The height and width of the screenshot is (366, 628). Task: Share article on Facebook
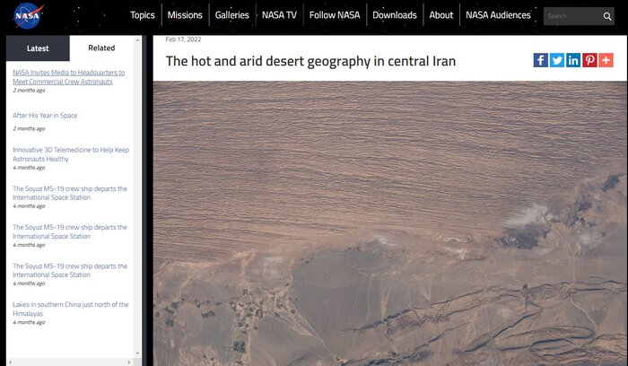coord(540,60)
